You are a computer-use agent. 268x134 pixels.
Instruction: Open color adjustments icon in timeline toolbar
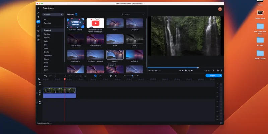coord(80,76)
